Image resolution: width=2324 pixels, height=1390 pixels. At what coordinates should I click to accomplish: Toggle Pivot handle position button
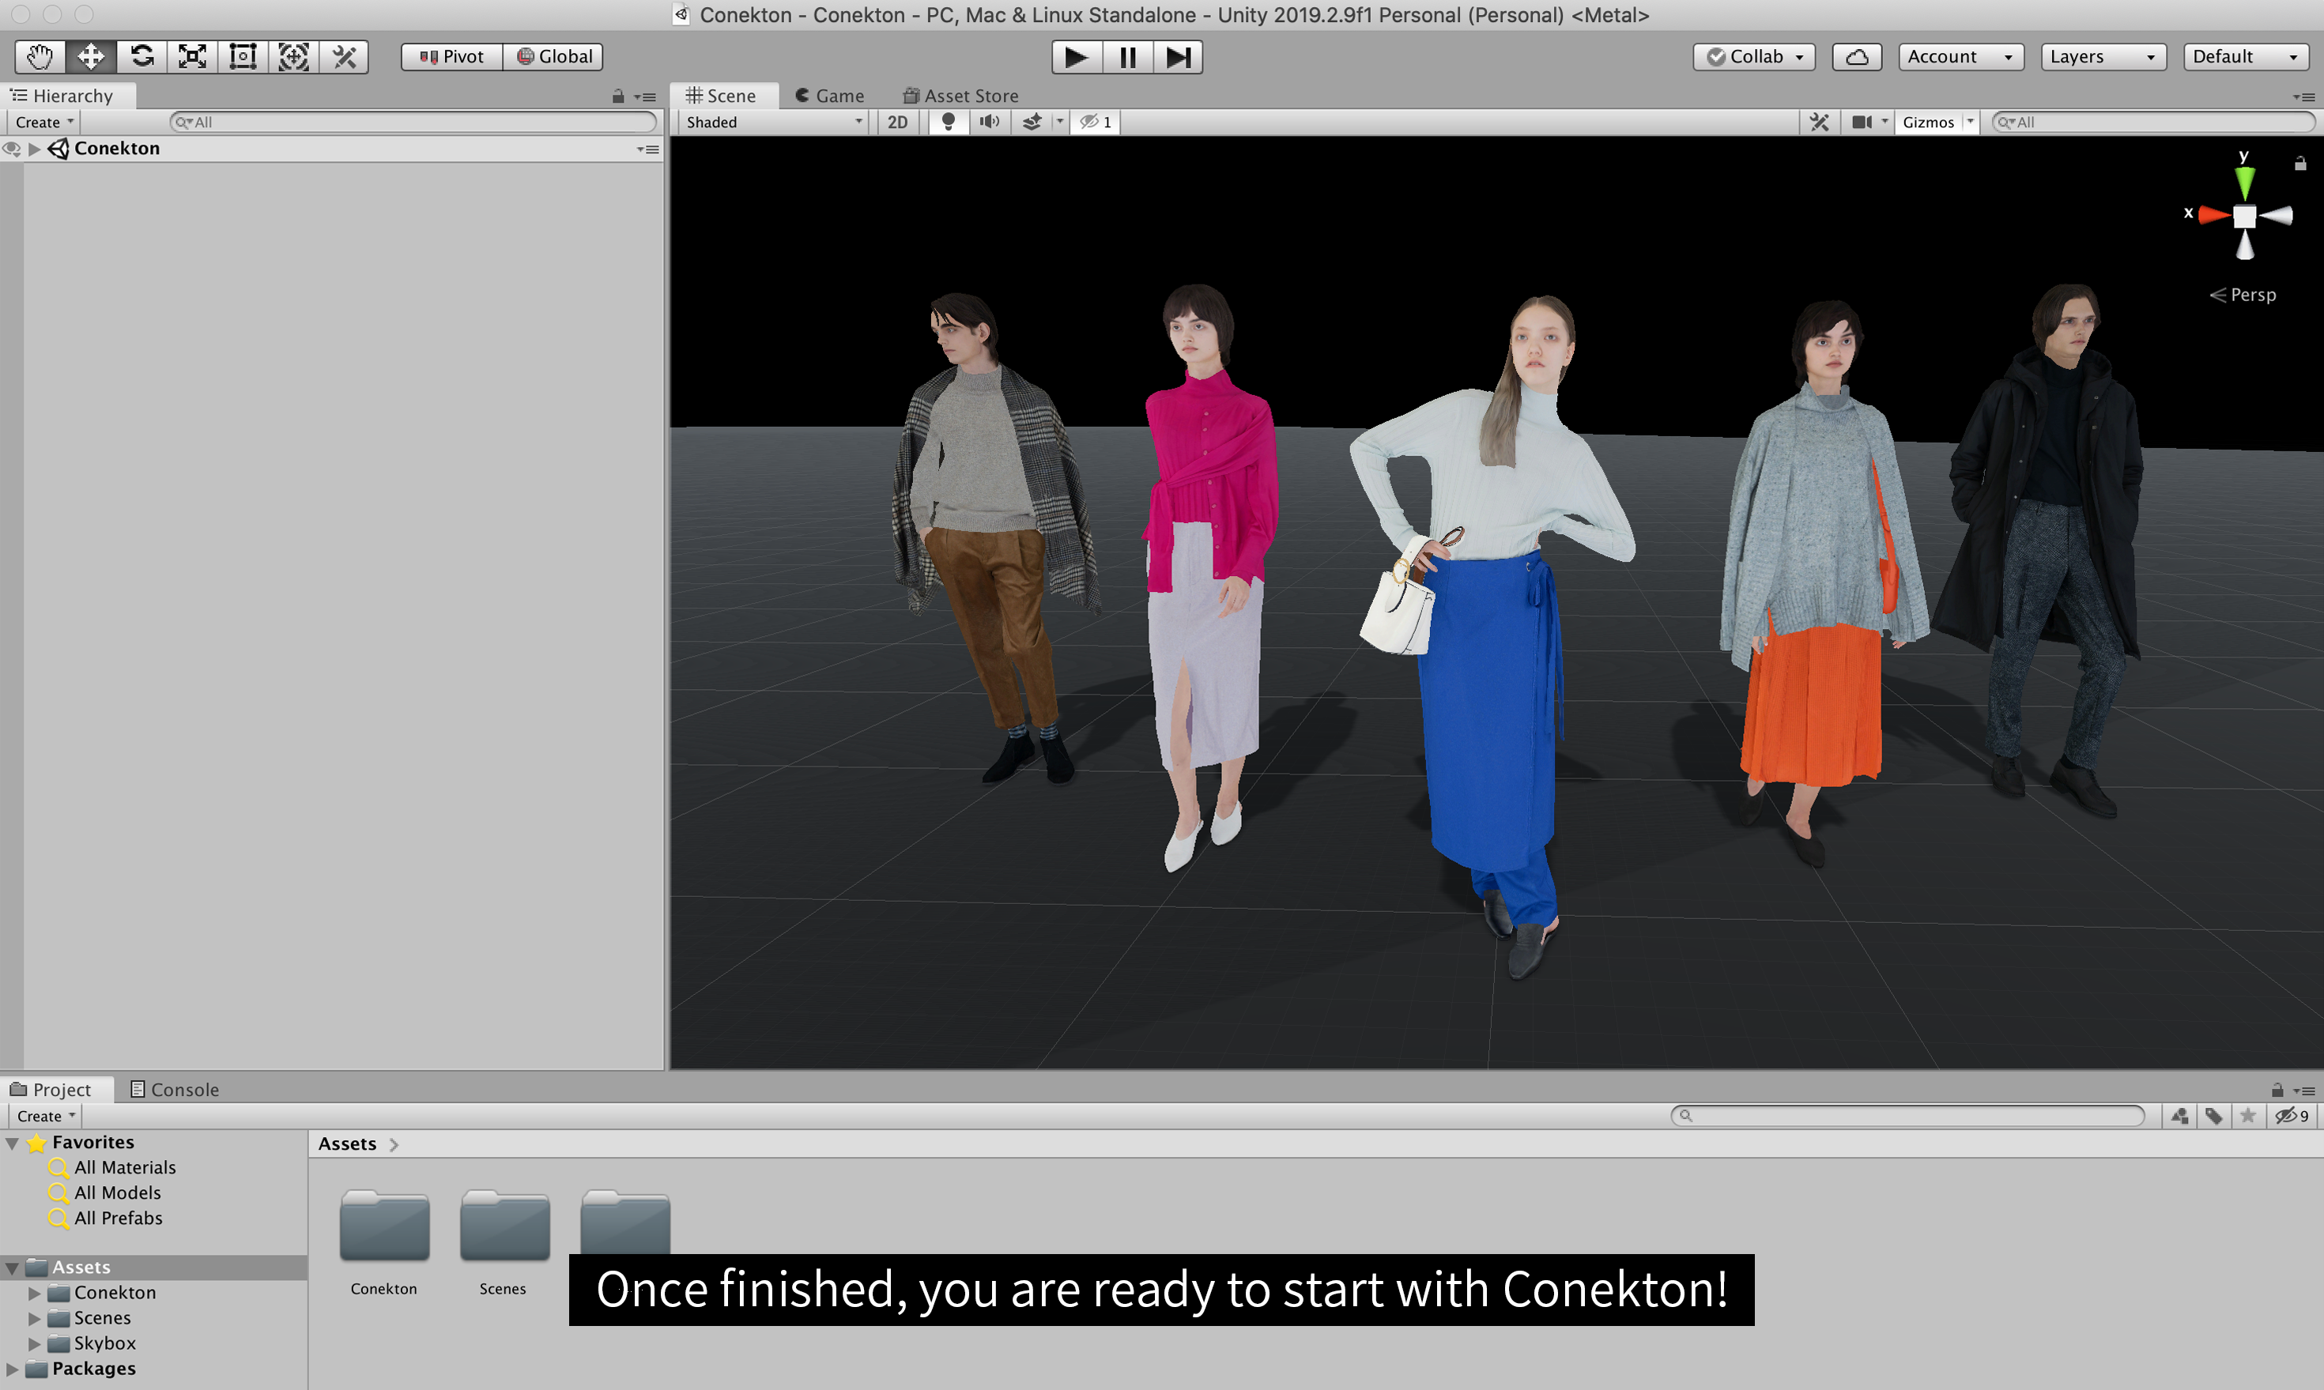[451, 56]
